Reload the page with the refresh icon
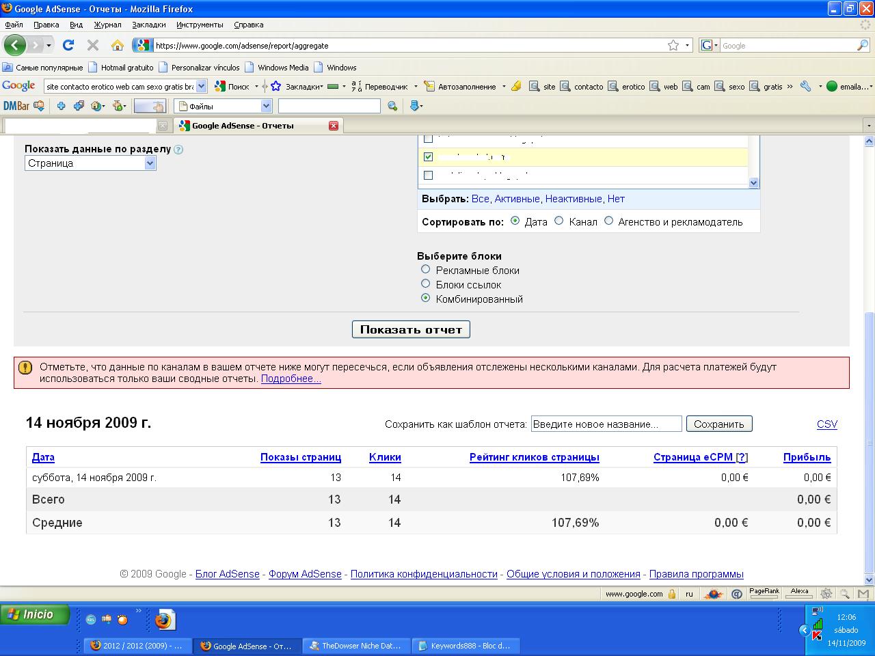Screen dimensions: 875x656 pyautogui.click(x=68, y=45)
